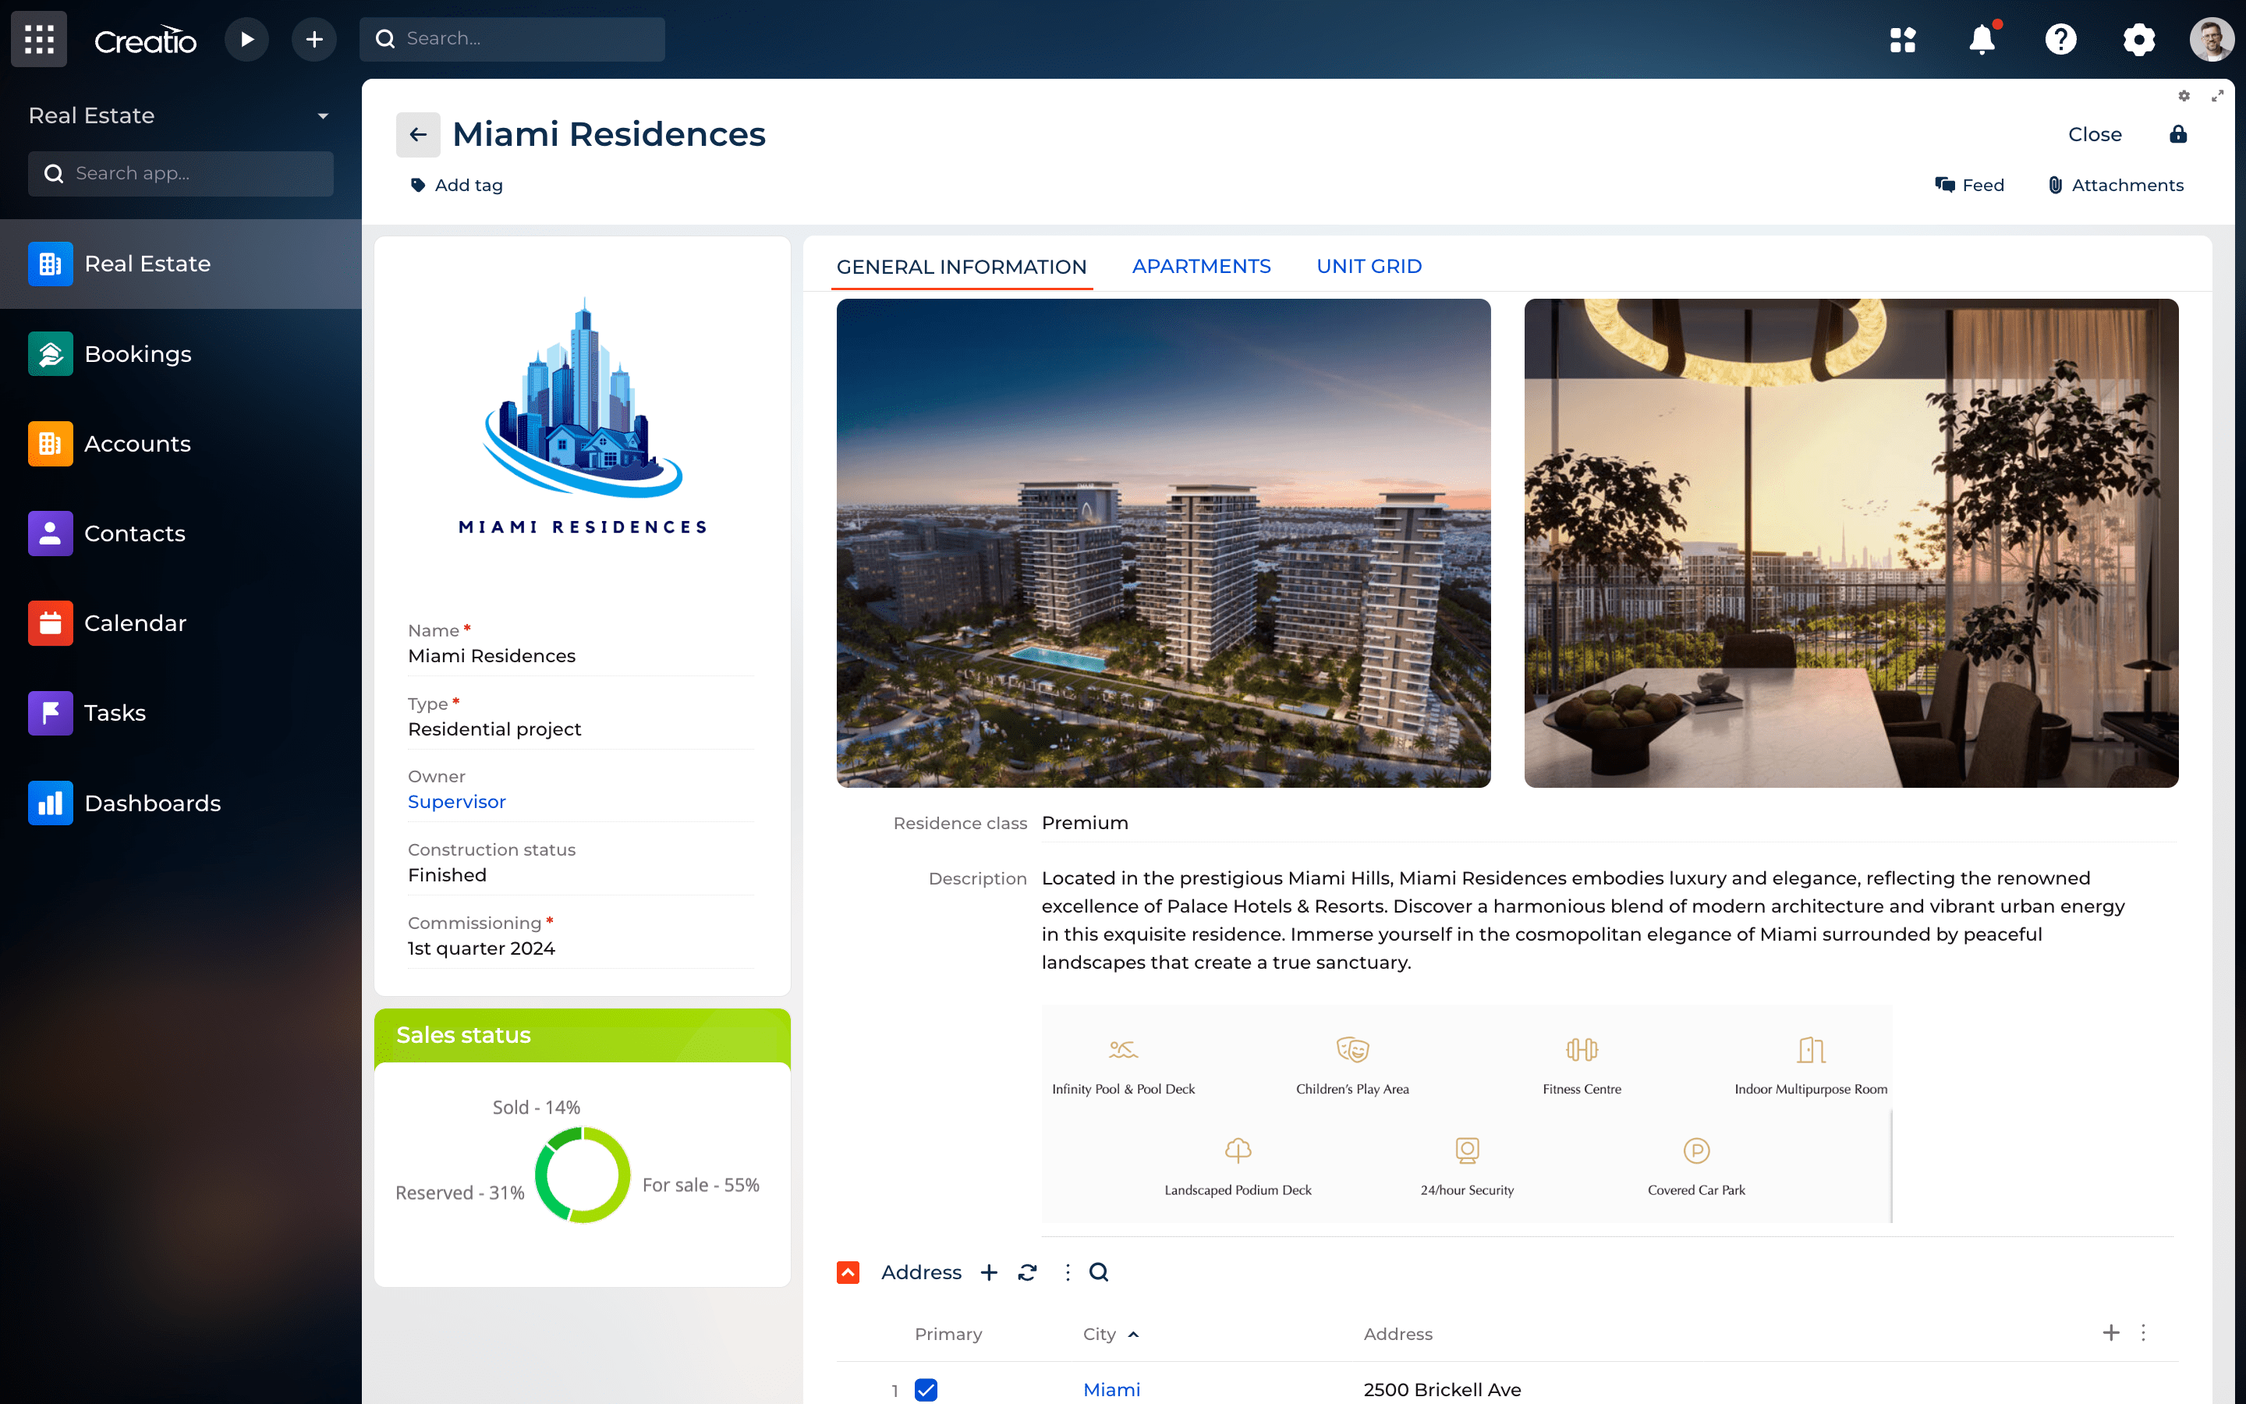Click the Creatio logo
The height and width of the screenshot is (1404, 2246).
145,40
